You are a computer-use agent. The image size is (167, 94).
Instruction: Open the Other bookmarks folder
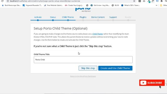point(164,5)
